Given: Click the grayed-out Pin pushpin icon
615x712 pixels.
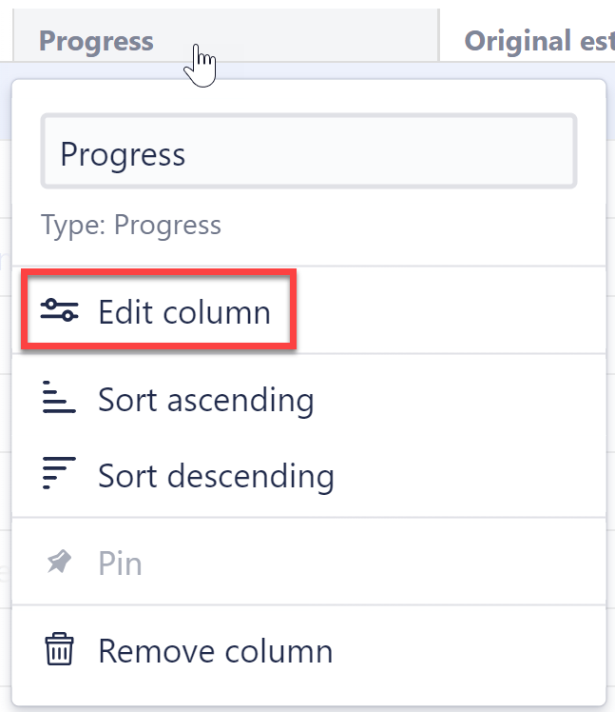Looking at the screenshot, I should pos(59,563).
